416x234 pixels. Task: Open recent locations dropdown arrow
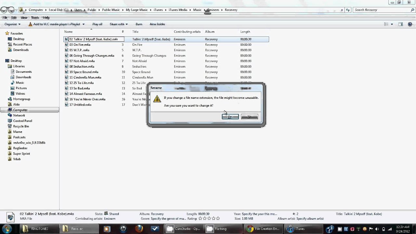tap(16, 10)
